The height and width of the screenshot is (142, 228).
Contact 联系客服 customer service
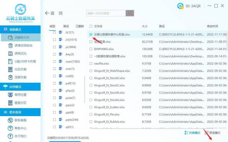(17, 120)
